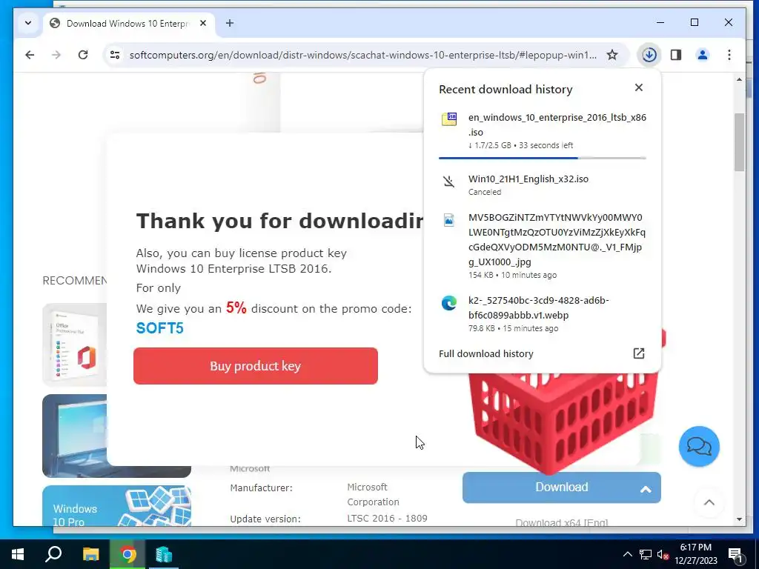Open the notification center
This screenshot has height=569, width=759.
[x=736, y=554]
